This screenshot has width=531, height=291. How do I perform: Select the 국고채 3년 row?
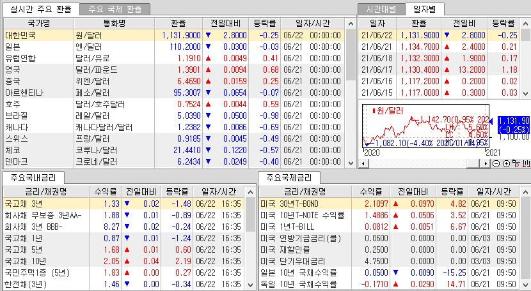coord(124,204)
